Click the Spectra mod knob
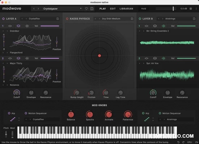 (90, 114)
